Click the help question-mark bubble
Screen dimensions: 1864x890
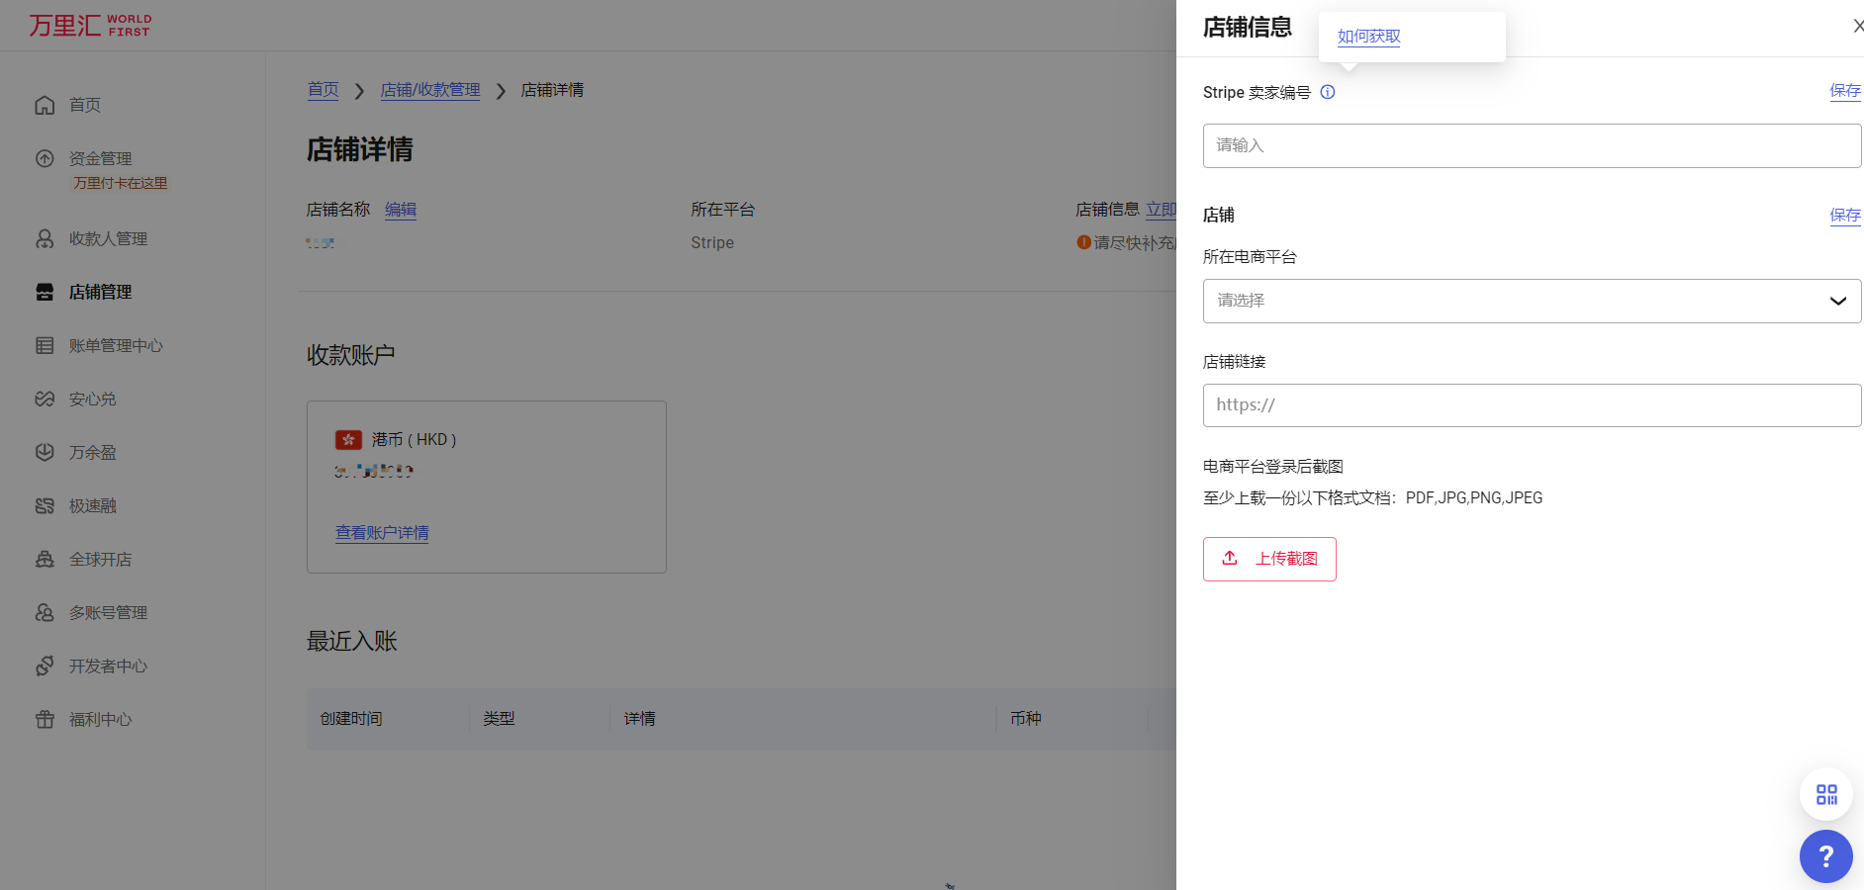1825,856
